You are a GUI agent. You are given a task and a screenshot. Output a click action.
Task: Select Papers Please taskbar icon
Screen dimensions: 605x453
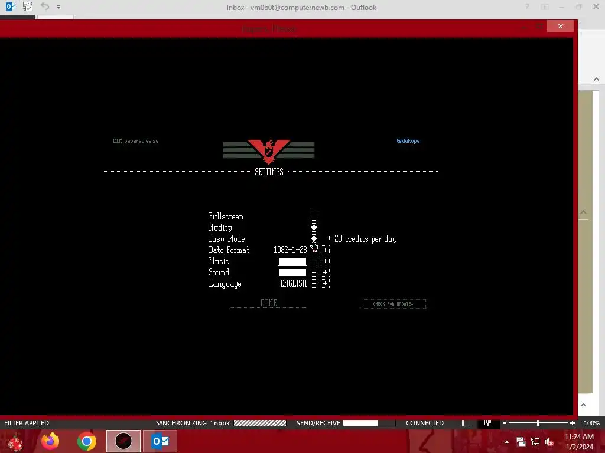click(x=123, y=441)
